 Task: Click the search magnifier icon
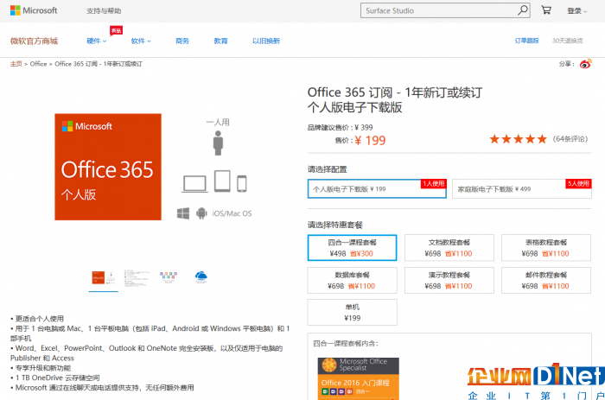click(522, 10)
